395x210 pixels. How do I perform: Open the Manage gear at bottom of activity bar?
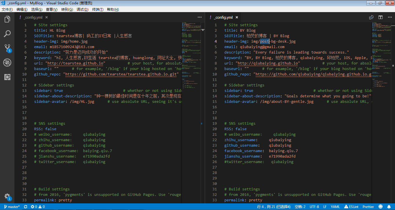coord(7,197)
